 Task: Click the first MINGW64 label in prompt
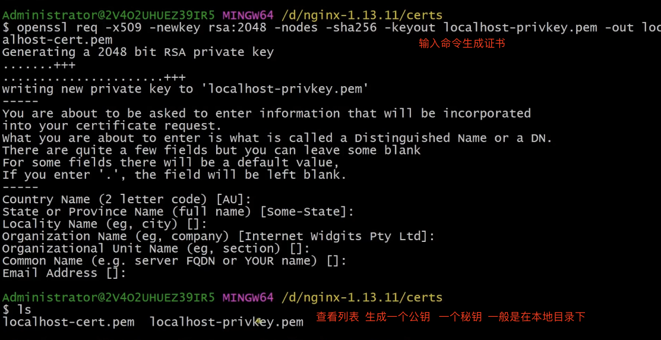[248, 15]
